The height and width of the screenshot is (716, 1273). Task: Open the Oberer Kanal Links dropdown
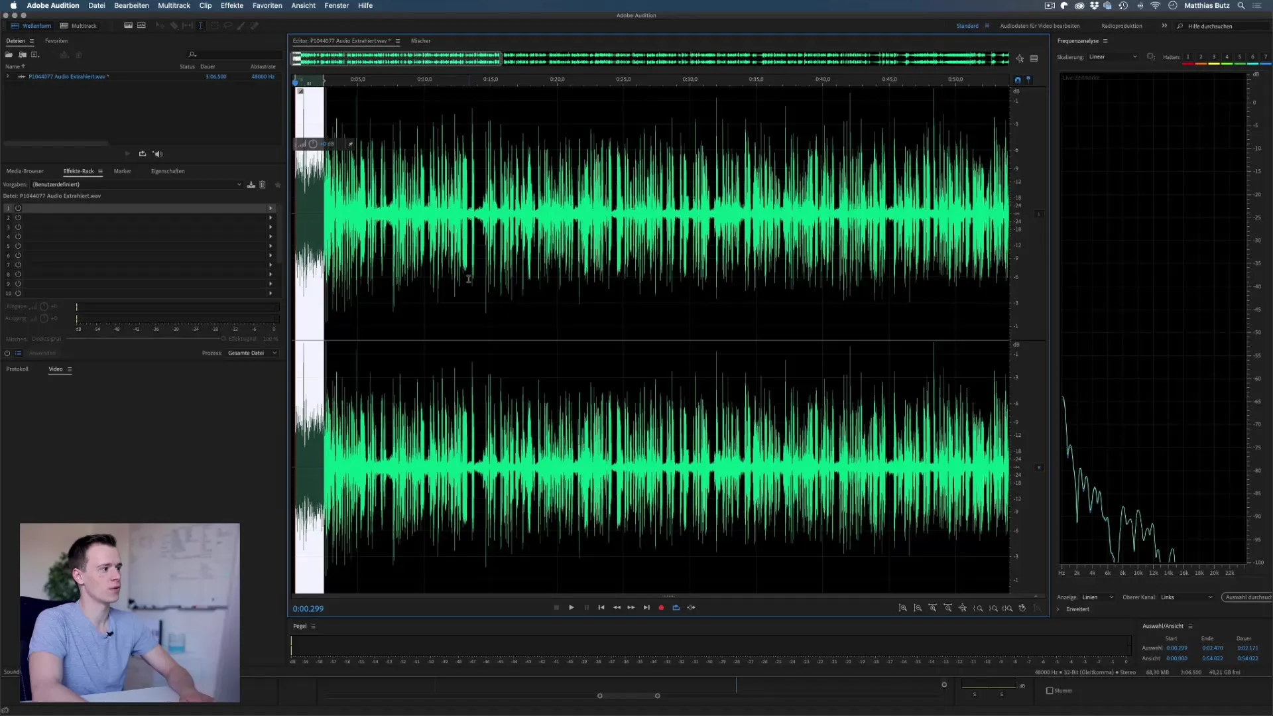click(x=1185, y=597)
